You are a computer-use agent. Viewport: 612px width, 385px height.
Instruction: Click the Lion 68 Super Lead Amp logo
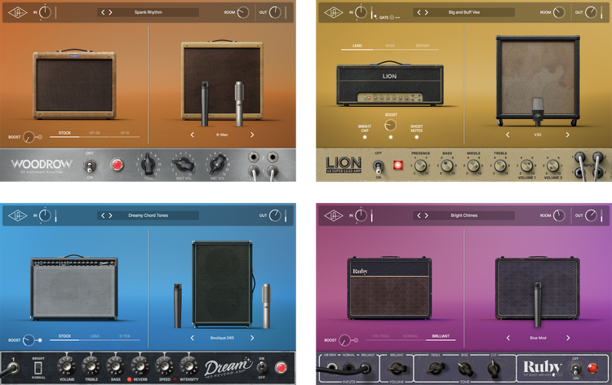pyautogui.click(x=344, y=164)
